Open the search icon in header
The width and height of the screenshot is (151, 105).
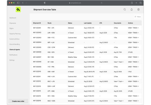(125, 9)
